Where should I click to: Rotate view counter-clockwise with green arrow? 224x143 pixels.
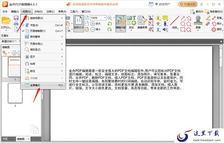point(110,24)
